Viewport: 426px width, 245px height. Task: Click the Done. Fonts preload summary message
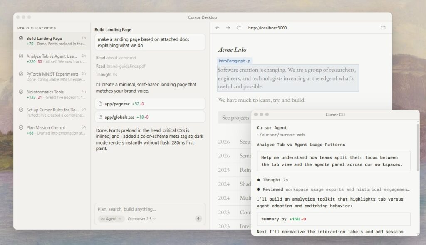(149, 140)
